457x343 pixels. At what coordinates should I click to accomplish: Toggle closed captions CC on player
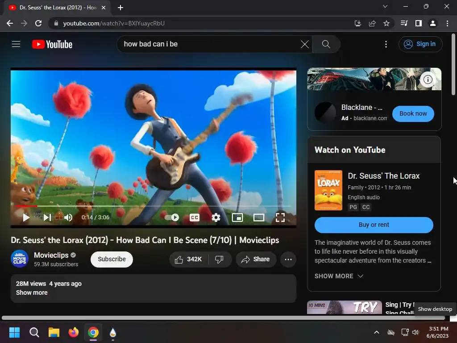(195, 218)
